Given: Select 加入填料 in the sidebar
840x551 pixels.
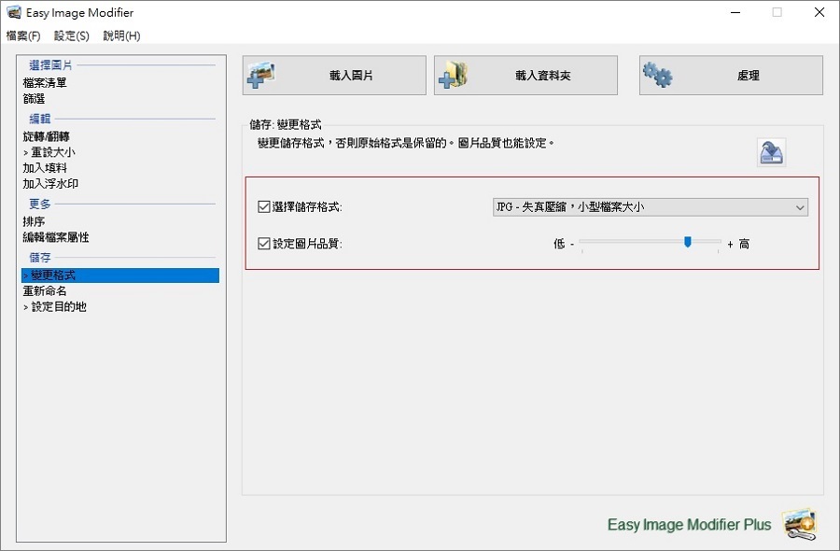Looking at the screenshot, I should pyautogui.click(x=45, y=168).
